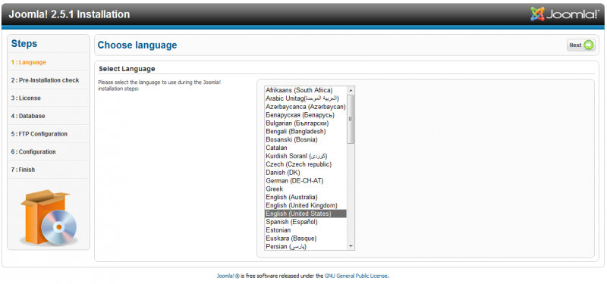
Task: Select Беларуская (Беларусь)
Action: point(306,115)
